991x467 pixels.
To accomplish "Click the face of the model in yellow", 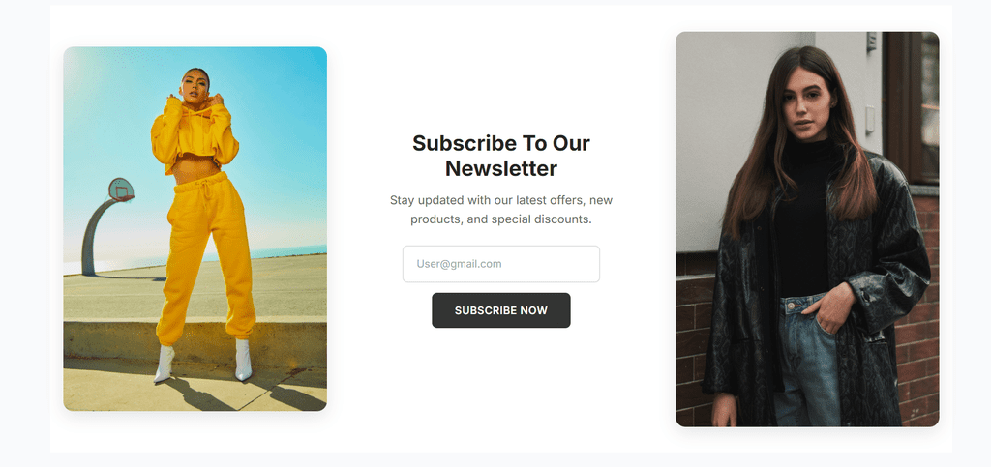I will (194, 87).
